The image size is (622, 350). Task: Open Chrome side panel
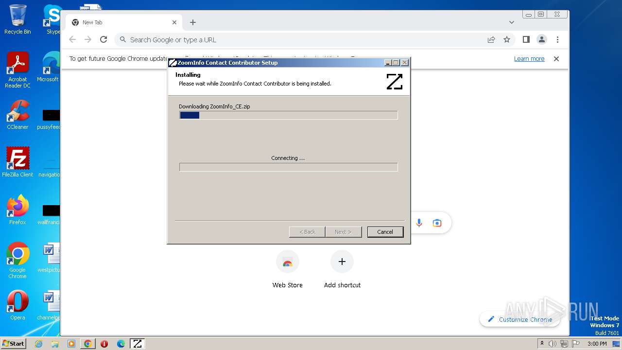click(526, 40)
